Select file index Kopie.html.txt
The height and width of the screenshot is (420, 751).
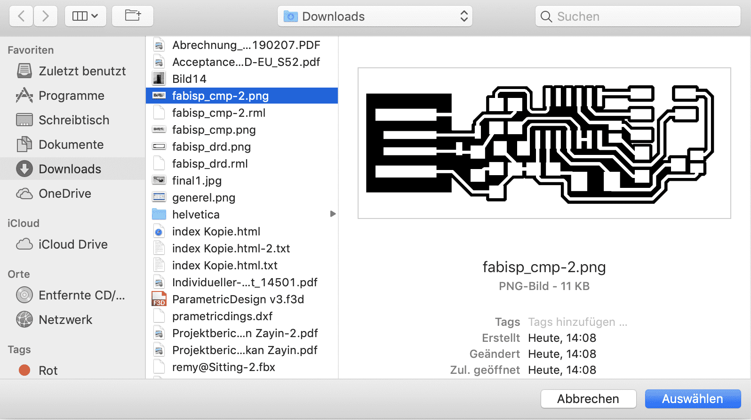pos(242,265)
